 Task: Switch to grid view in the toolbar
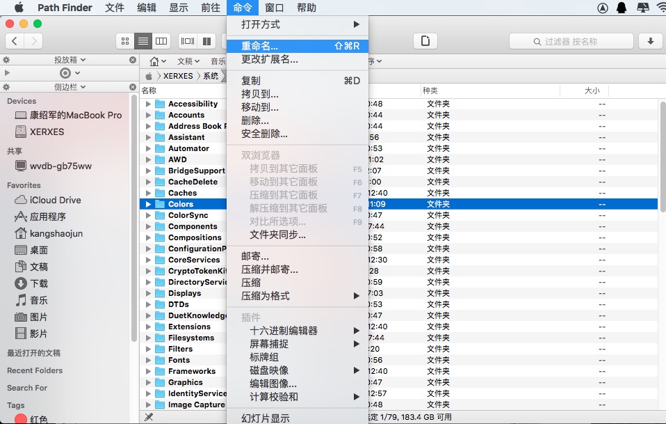pyautogui.click(x=126, y=40)
